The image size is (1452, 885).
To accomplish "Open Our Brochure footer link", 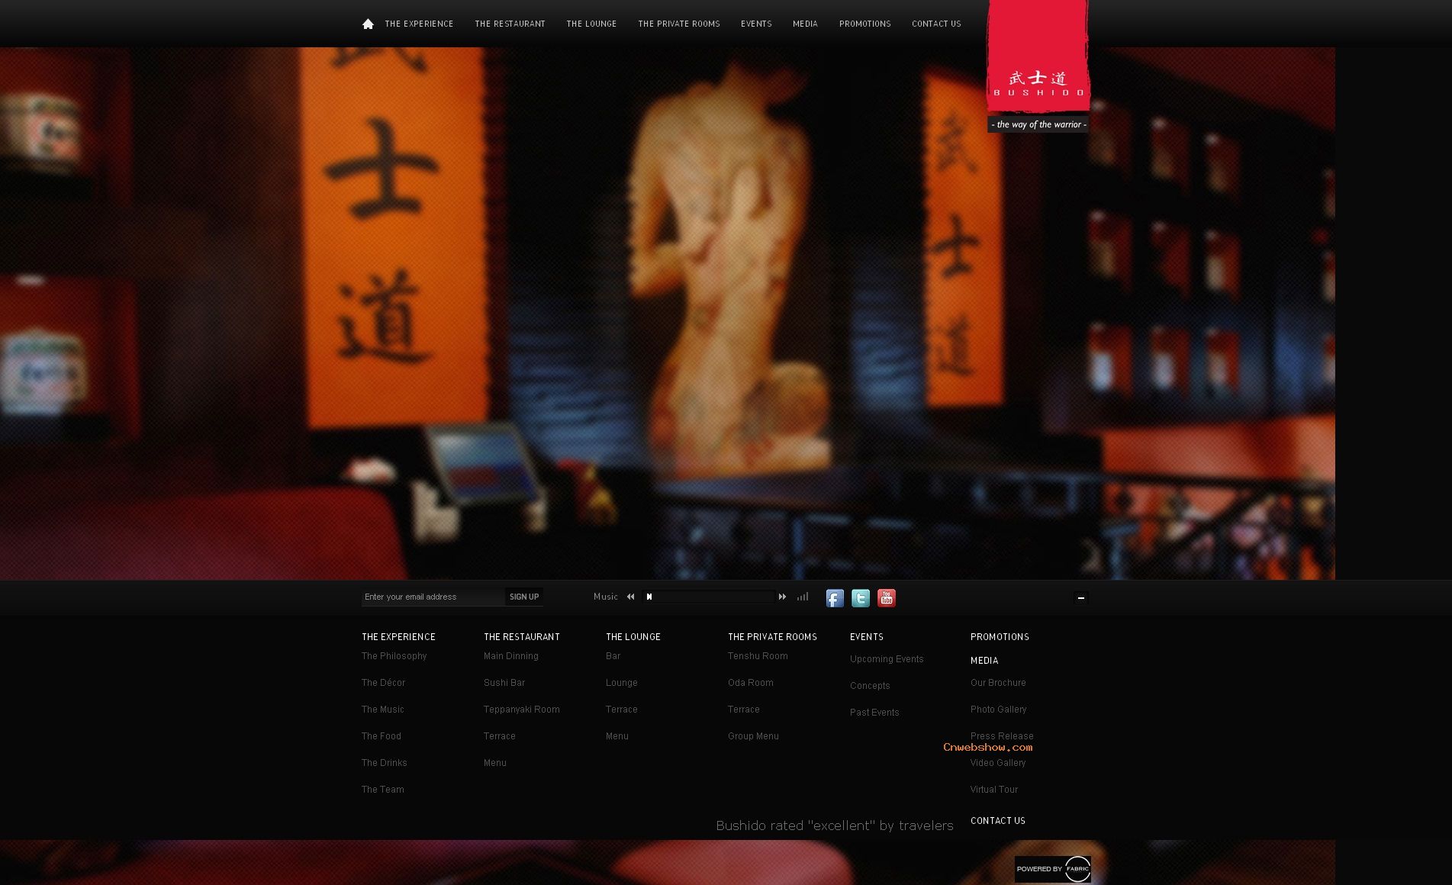I will pyautogui.click(x=998, y=683).
